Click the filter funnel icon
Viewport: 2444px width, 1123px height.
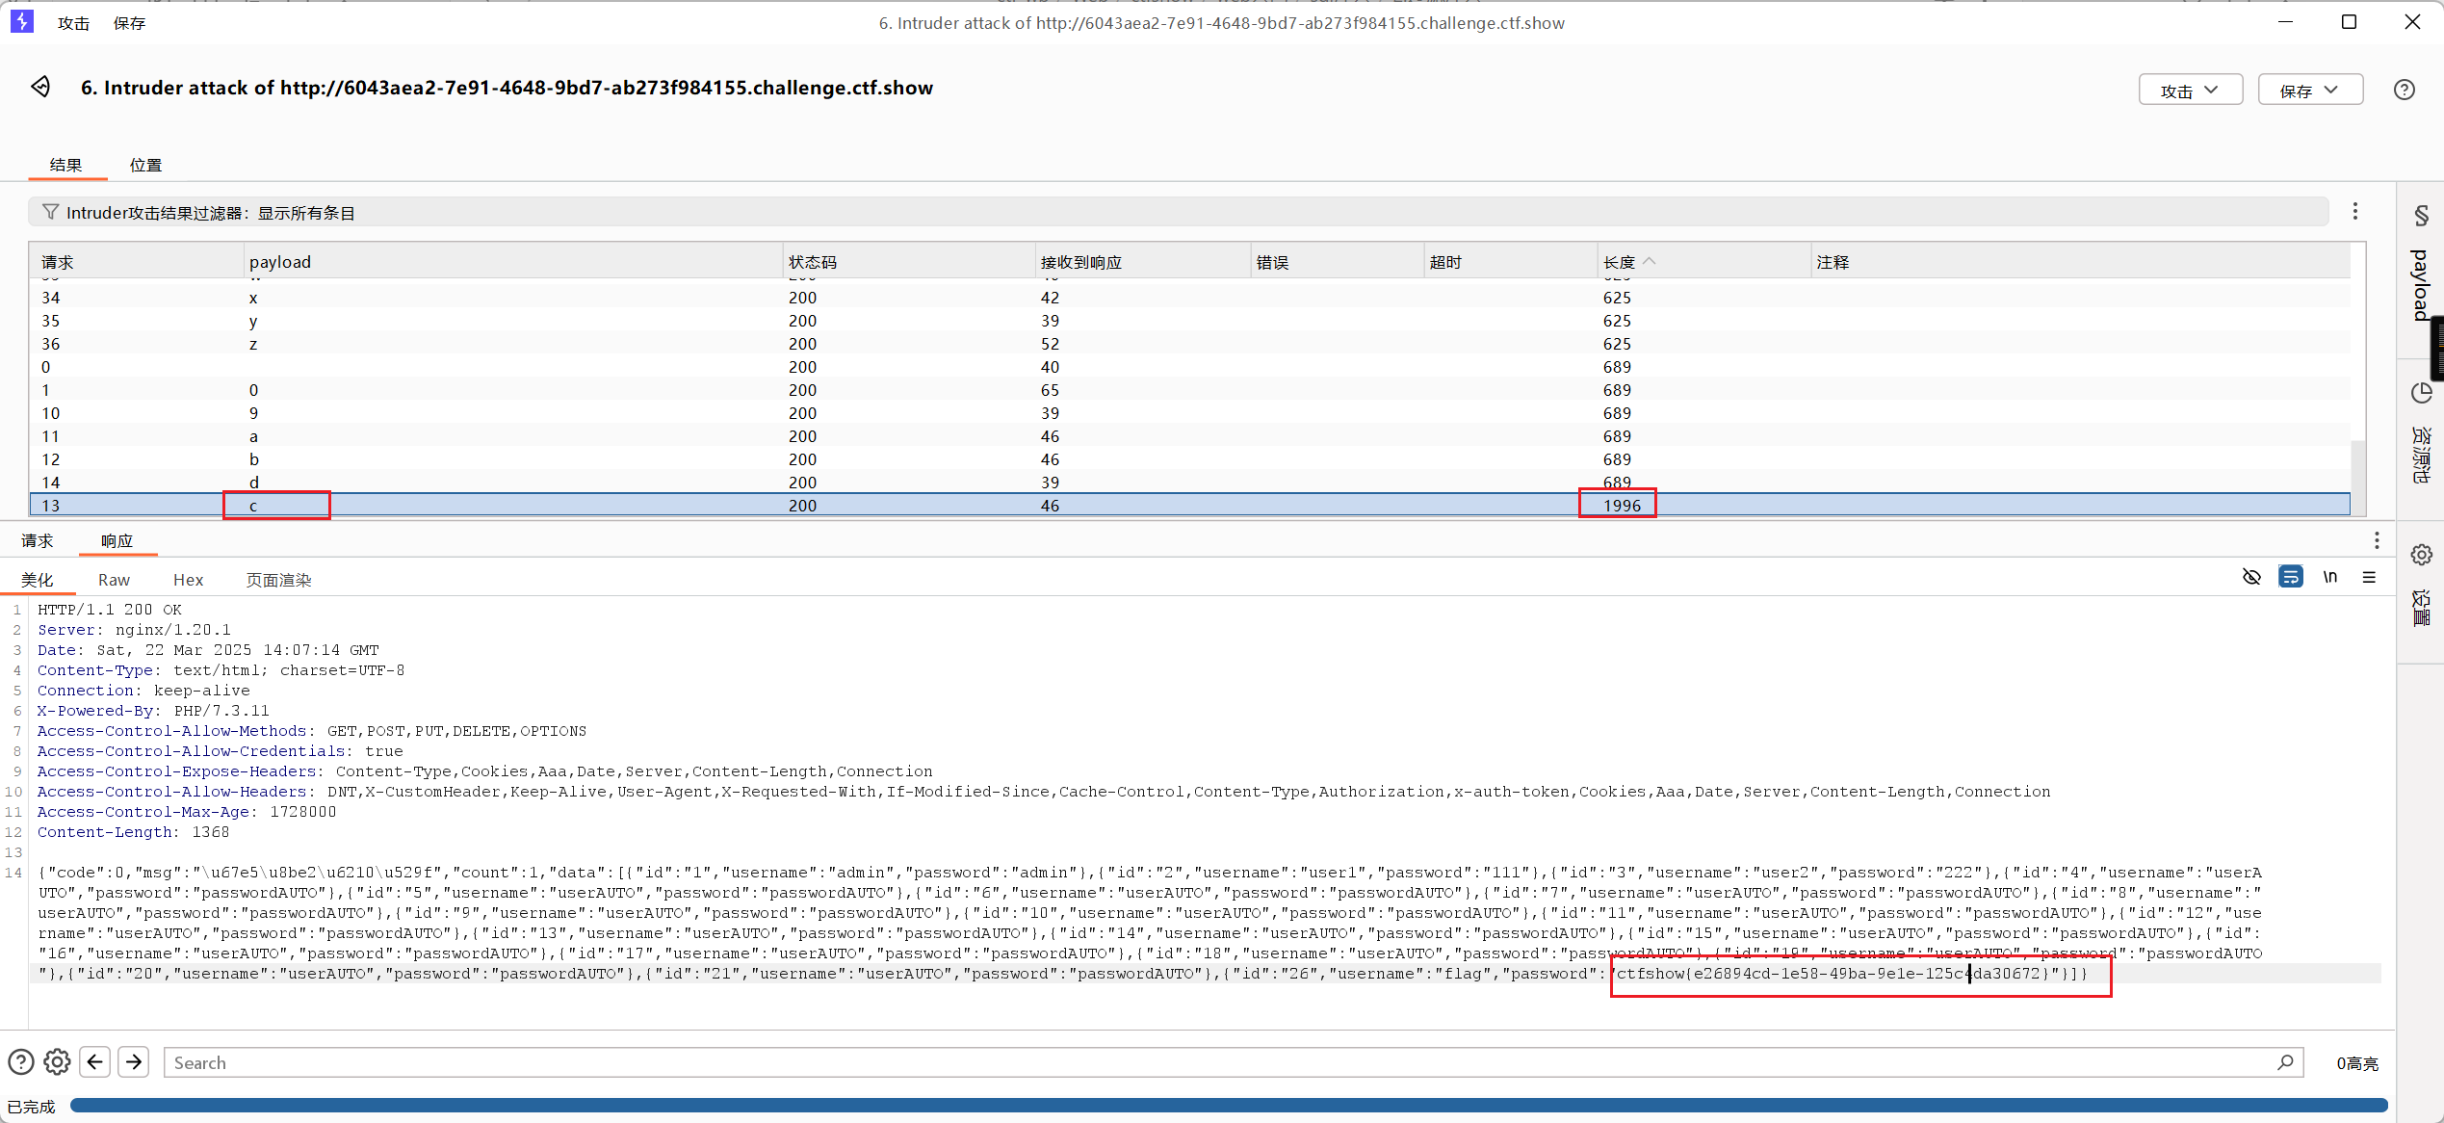pyautogui.click(x=50, y=212)
